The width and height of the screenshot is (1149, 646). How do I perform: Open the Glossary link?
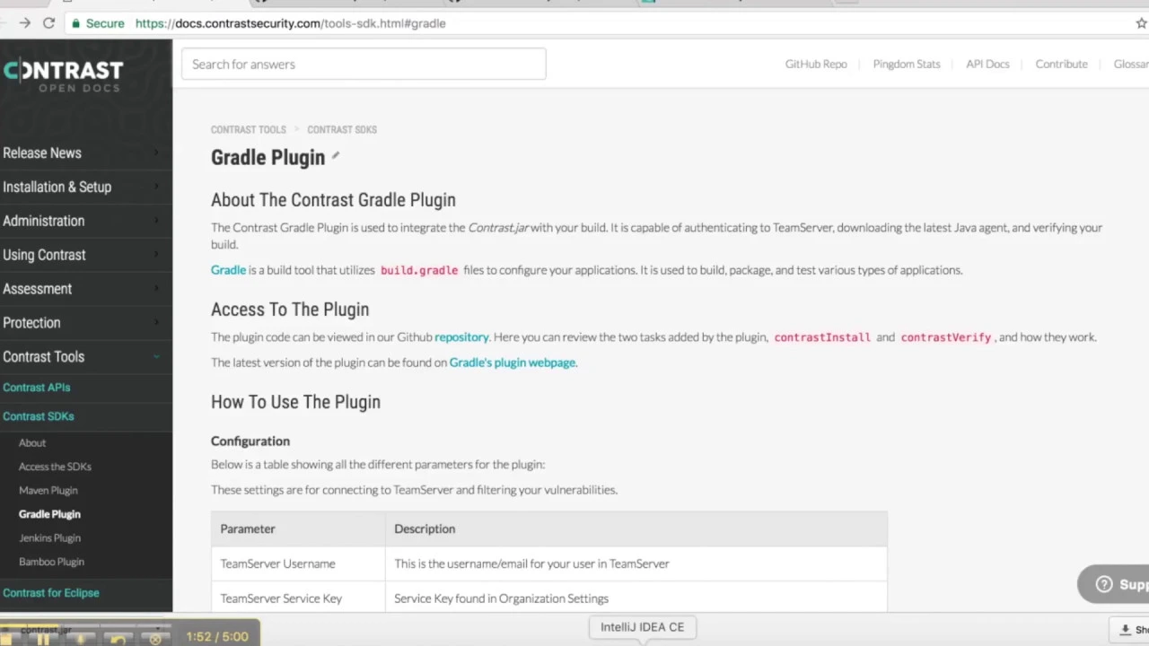click(1131, 64)
